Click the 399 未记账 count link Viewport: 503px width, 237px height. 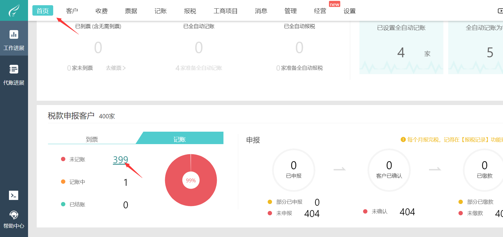pyautogui.click(x=120, y=159)
